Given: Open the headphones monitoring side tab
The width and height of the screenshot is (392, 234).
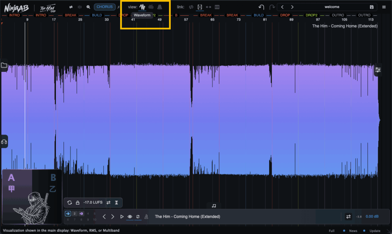Looking at the screenshot, I should click(x=4, y=142).
